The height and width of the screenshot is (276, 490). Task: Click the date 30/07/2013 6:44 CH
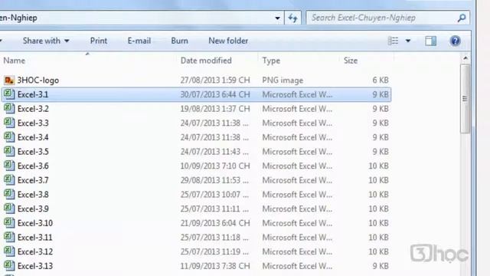[215, 94]
